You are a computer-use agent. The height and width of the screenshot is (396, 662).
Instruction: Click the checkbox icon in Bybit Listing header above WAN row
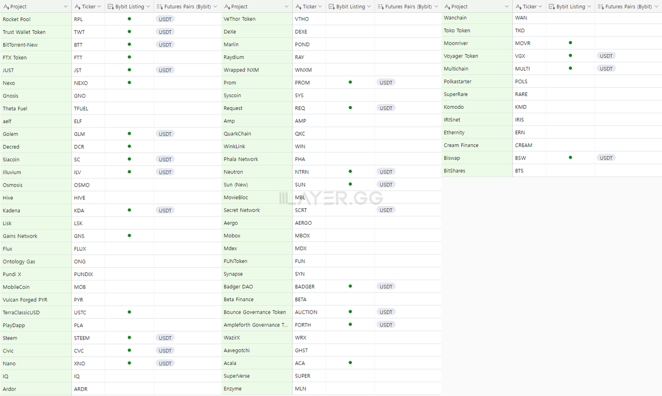tap(552, 7)
